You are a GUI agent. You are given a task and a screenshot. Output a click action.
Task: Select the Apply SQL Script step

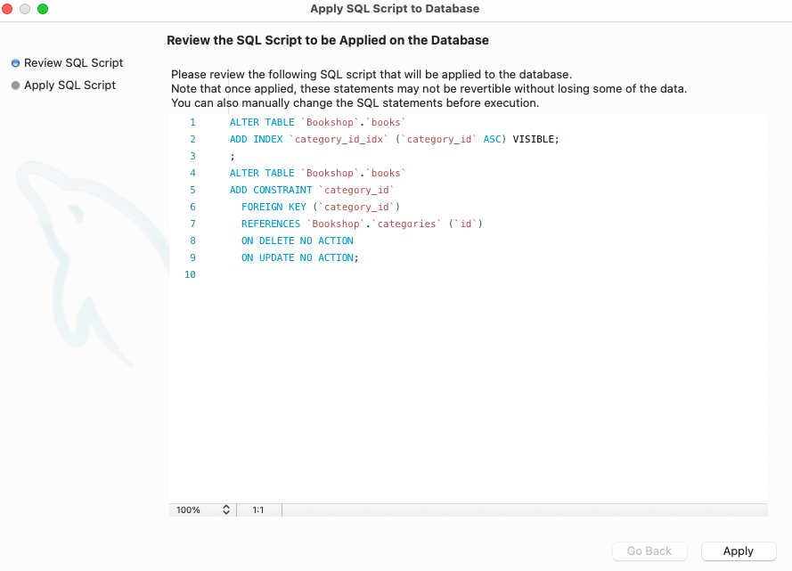[x=63, y=86]
